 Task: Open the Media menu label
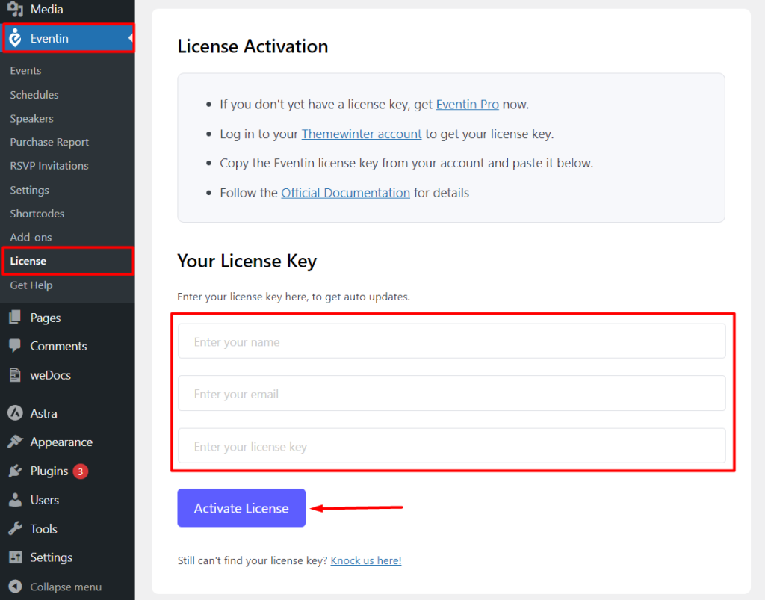point(46,9)
